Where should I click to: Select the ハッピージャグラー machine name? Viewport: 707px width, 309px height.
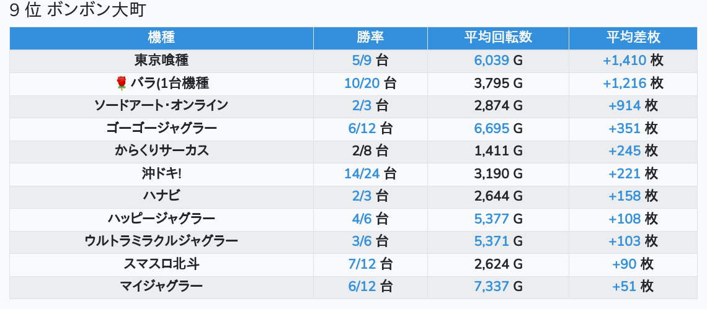tap(161, 219)
